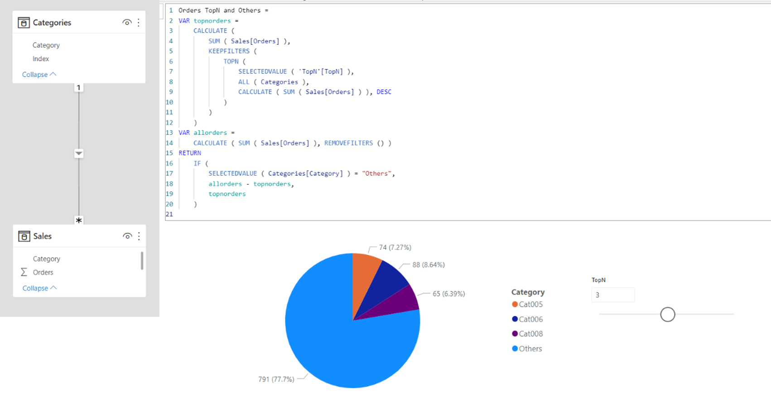The height and width of the screenshot is (401, 771).
Task: Click the Categories table title
Action: click(x=52, y=23)
